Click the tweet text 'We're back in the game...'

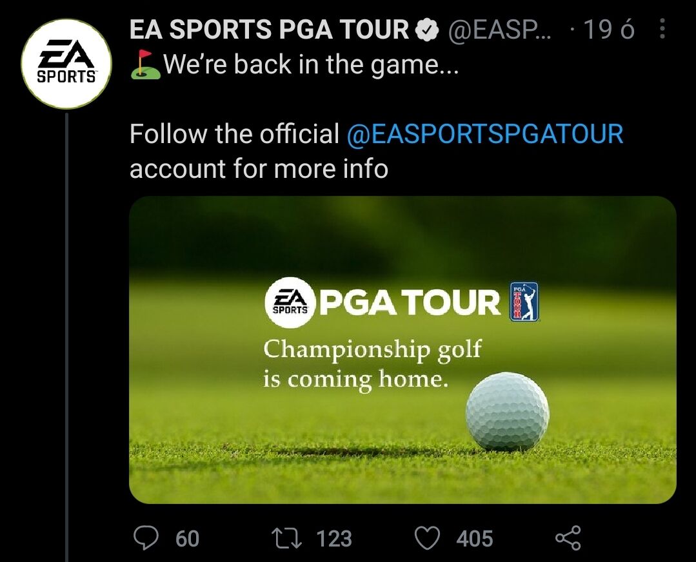point(311,64)
